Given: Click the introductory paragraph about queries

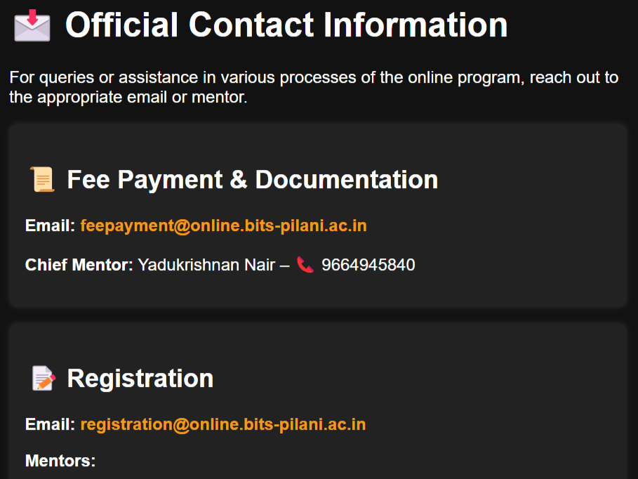Looking at the screenshot, I should 314,87.
